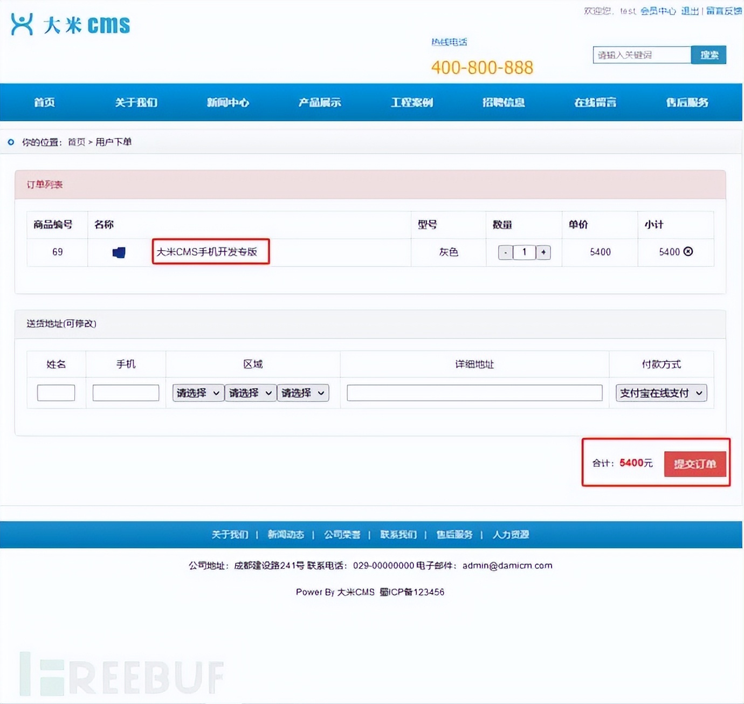Click the product thumbnail image for item 69
The width and height of the screenshot is (744, 704).
click(118, 252)
